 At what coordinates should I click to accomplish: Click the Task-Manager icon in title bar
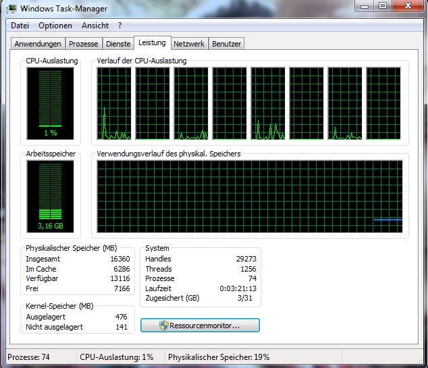tap(12, 9)
